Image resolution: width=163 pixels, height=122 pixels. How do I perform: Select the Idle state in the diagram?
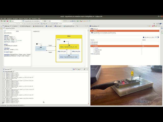(41, 49)
